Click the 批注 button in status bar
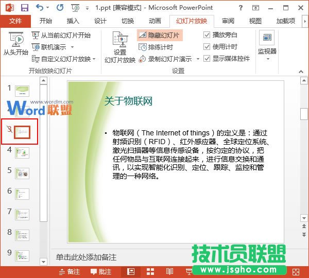Screen dimensions: 309x278 101,271
